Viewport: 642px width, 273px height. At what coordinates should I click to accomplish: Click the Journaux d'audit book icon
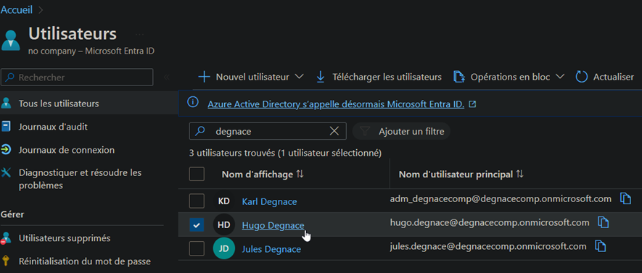point(6,127)
